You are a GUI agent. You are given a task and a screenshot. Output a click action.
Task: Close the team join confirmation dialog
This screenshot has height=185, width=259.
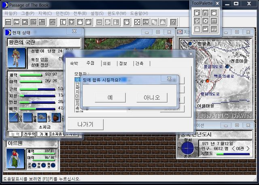click(169, 78)
